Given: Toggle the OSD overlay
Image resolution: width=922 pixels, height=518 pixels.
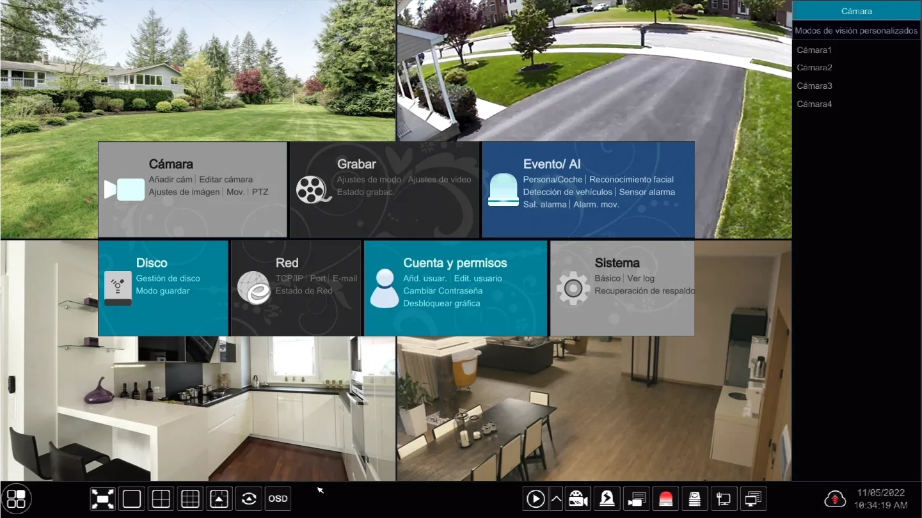Looking at the screenshot, I should (278, 499).
